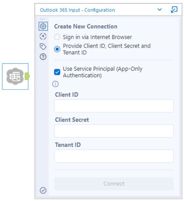Click into the Tenant ID field

(x=114, y=156)
